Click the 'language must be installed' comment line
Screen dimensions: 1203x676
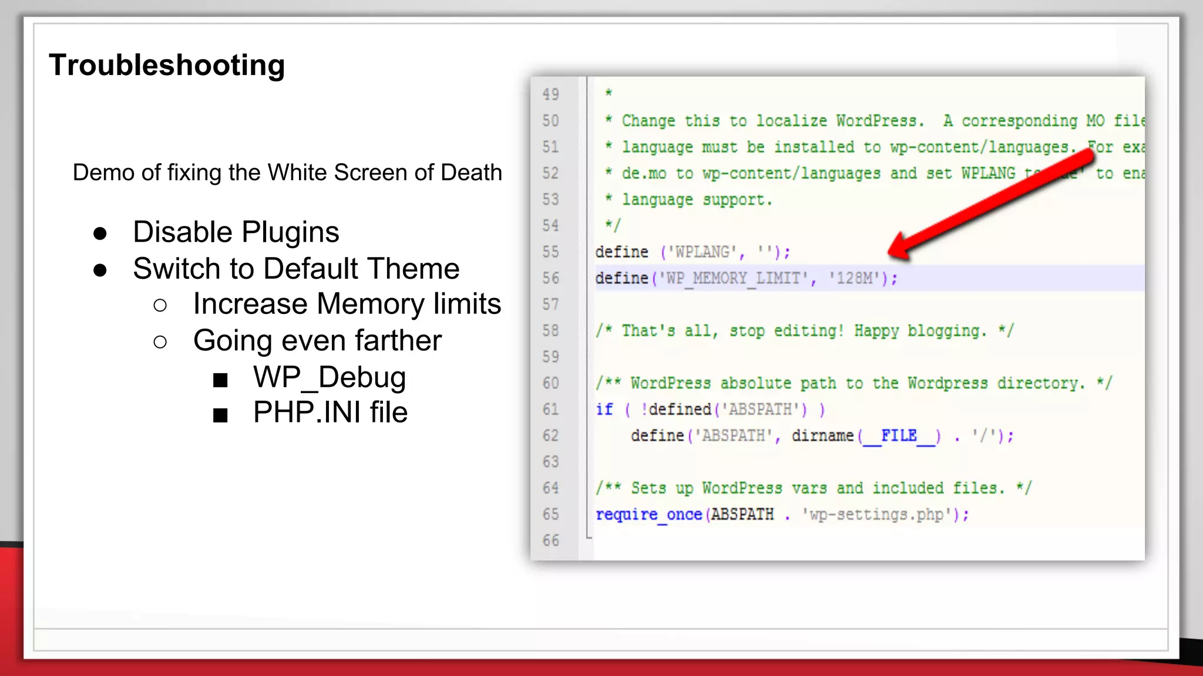[x=875, y=147]
